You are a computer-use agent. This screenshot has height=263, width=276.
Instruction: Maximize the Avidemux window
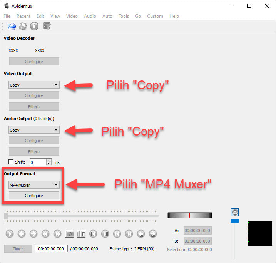tap(249, 6)
